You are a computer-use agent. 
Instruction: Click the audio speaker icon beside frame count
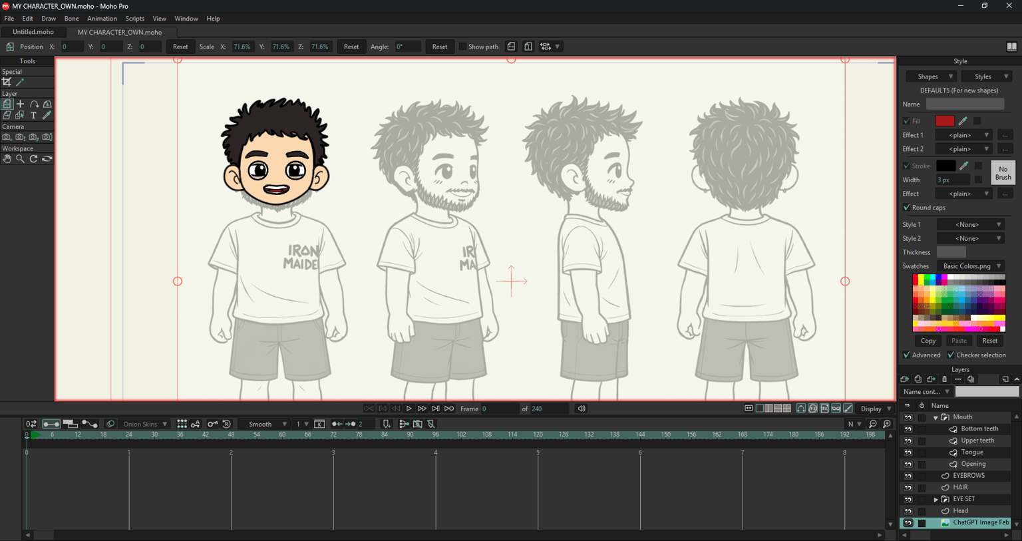582,409
